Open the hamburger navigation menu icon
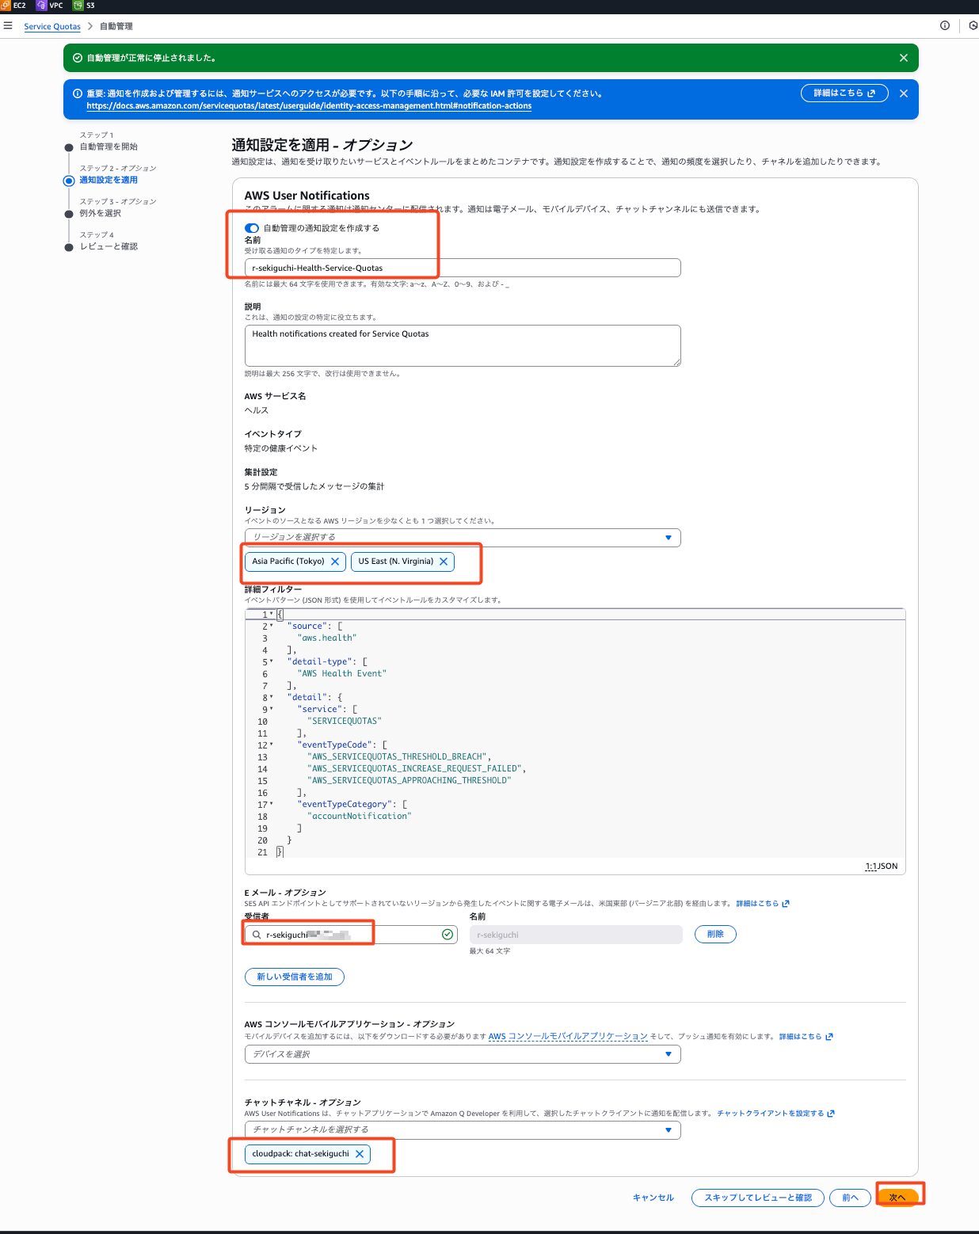 8,25
